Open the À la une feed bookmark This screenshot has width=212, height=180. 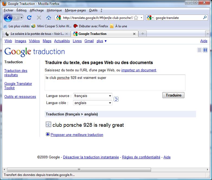point(119,26)
